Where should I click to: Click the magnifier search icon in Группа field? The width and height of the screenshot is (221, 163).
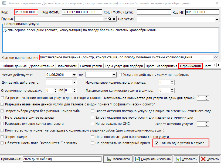click(110, 19)
